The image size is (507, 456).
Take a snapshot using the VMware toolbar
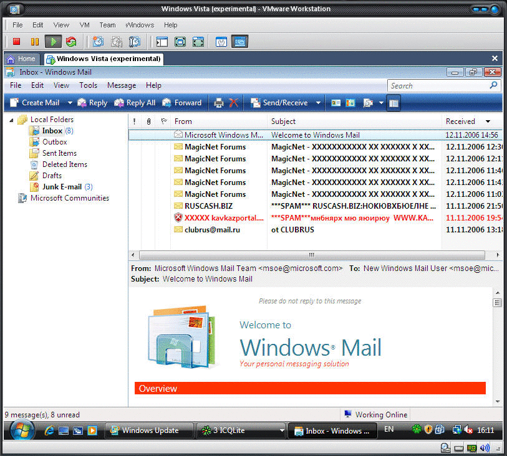pyautogui.click(x=99, y=42)
